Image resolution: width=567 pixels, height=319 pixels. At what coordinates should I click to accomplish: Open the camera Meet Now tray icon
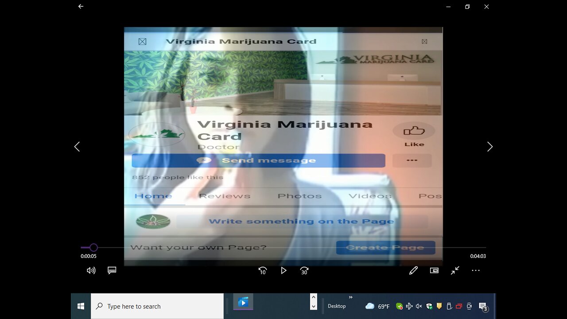pyautogui.click(x=469, y=306)
